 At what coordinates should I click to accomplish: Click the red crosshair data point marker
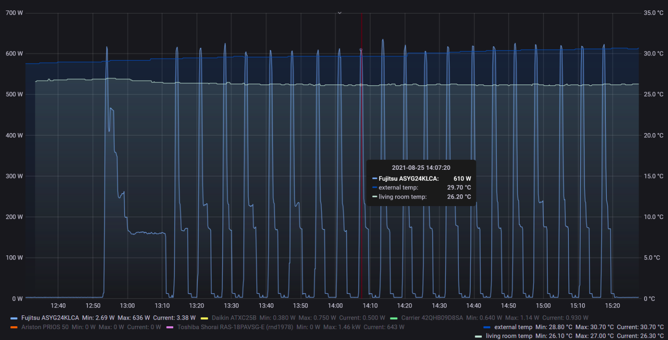coord(361,50)
